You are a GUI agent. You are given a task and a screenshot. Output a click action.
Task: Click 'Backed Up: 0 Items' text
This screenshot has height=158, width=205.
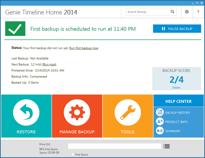point(25,83)
